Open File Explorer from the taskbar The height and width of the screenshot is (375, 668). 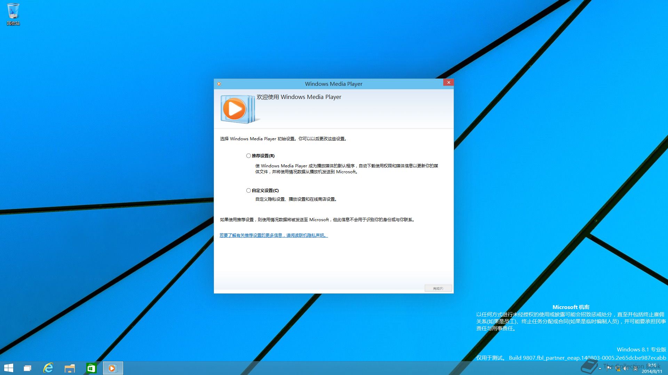coord(70,368)
